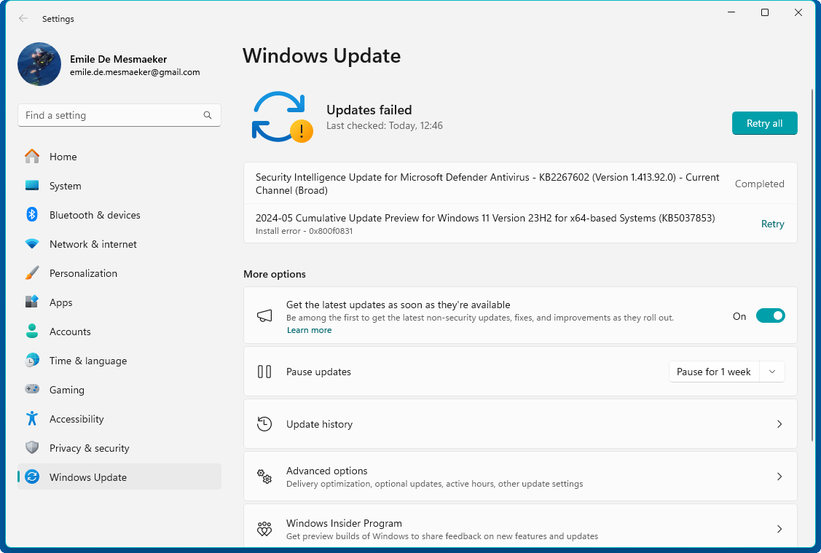821x553 pixels.
Task: Click the user name Emile De Mesmaeker
Action: coord(118,59)
